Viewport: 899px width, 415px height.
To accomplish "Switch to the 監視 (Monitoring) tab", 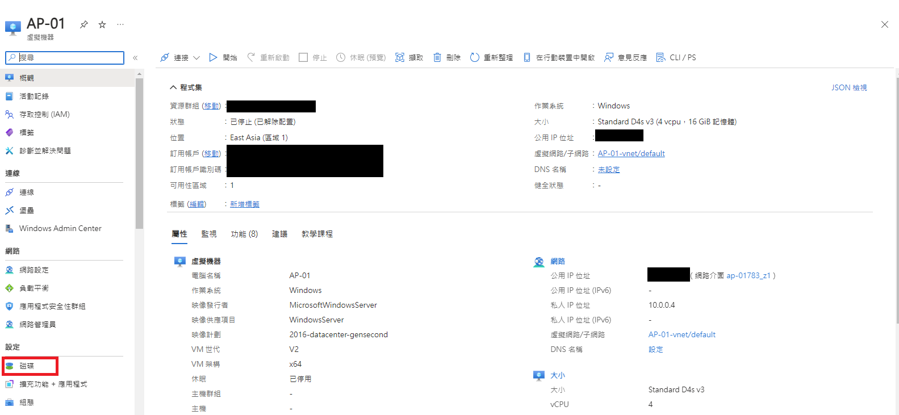I will 209,234.
